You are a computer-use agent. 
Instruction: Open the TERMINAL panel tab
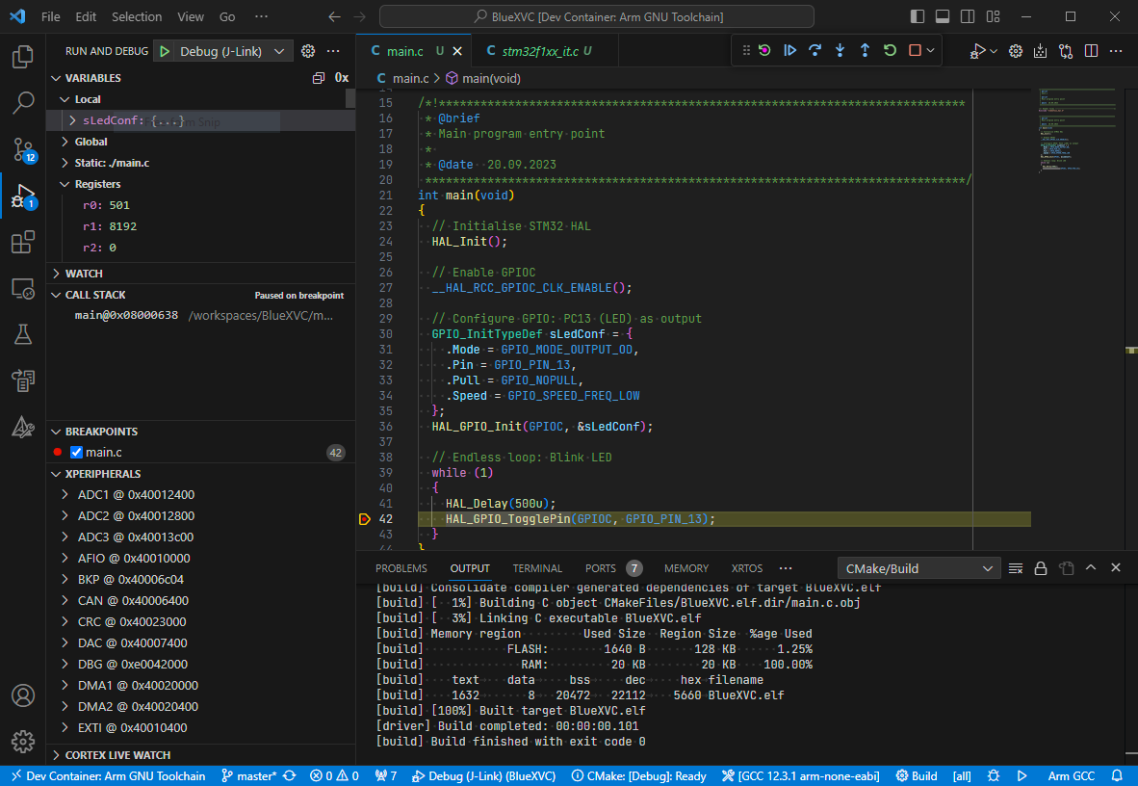coord(536,568)
